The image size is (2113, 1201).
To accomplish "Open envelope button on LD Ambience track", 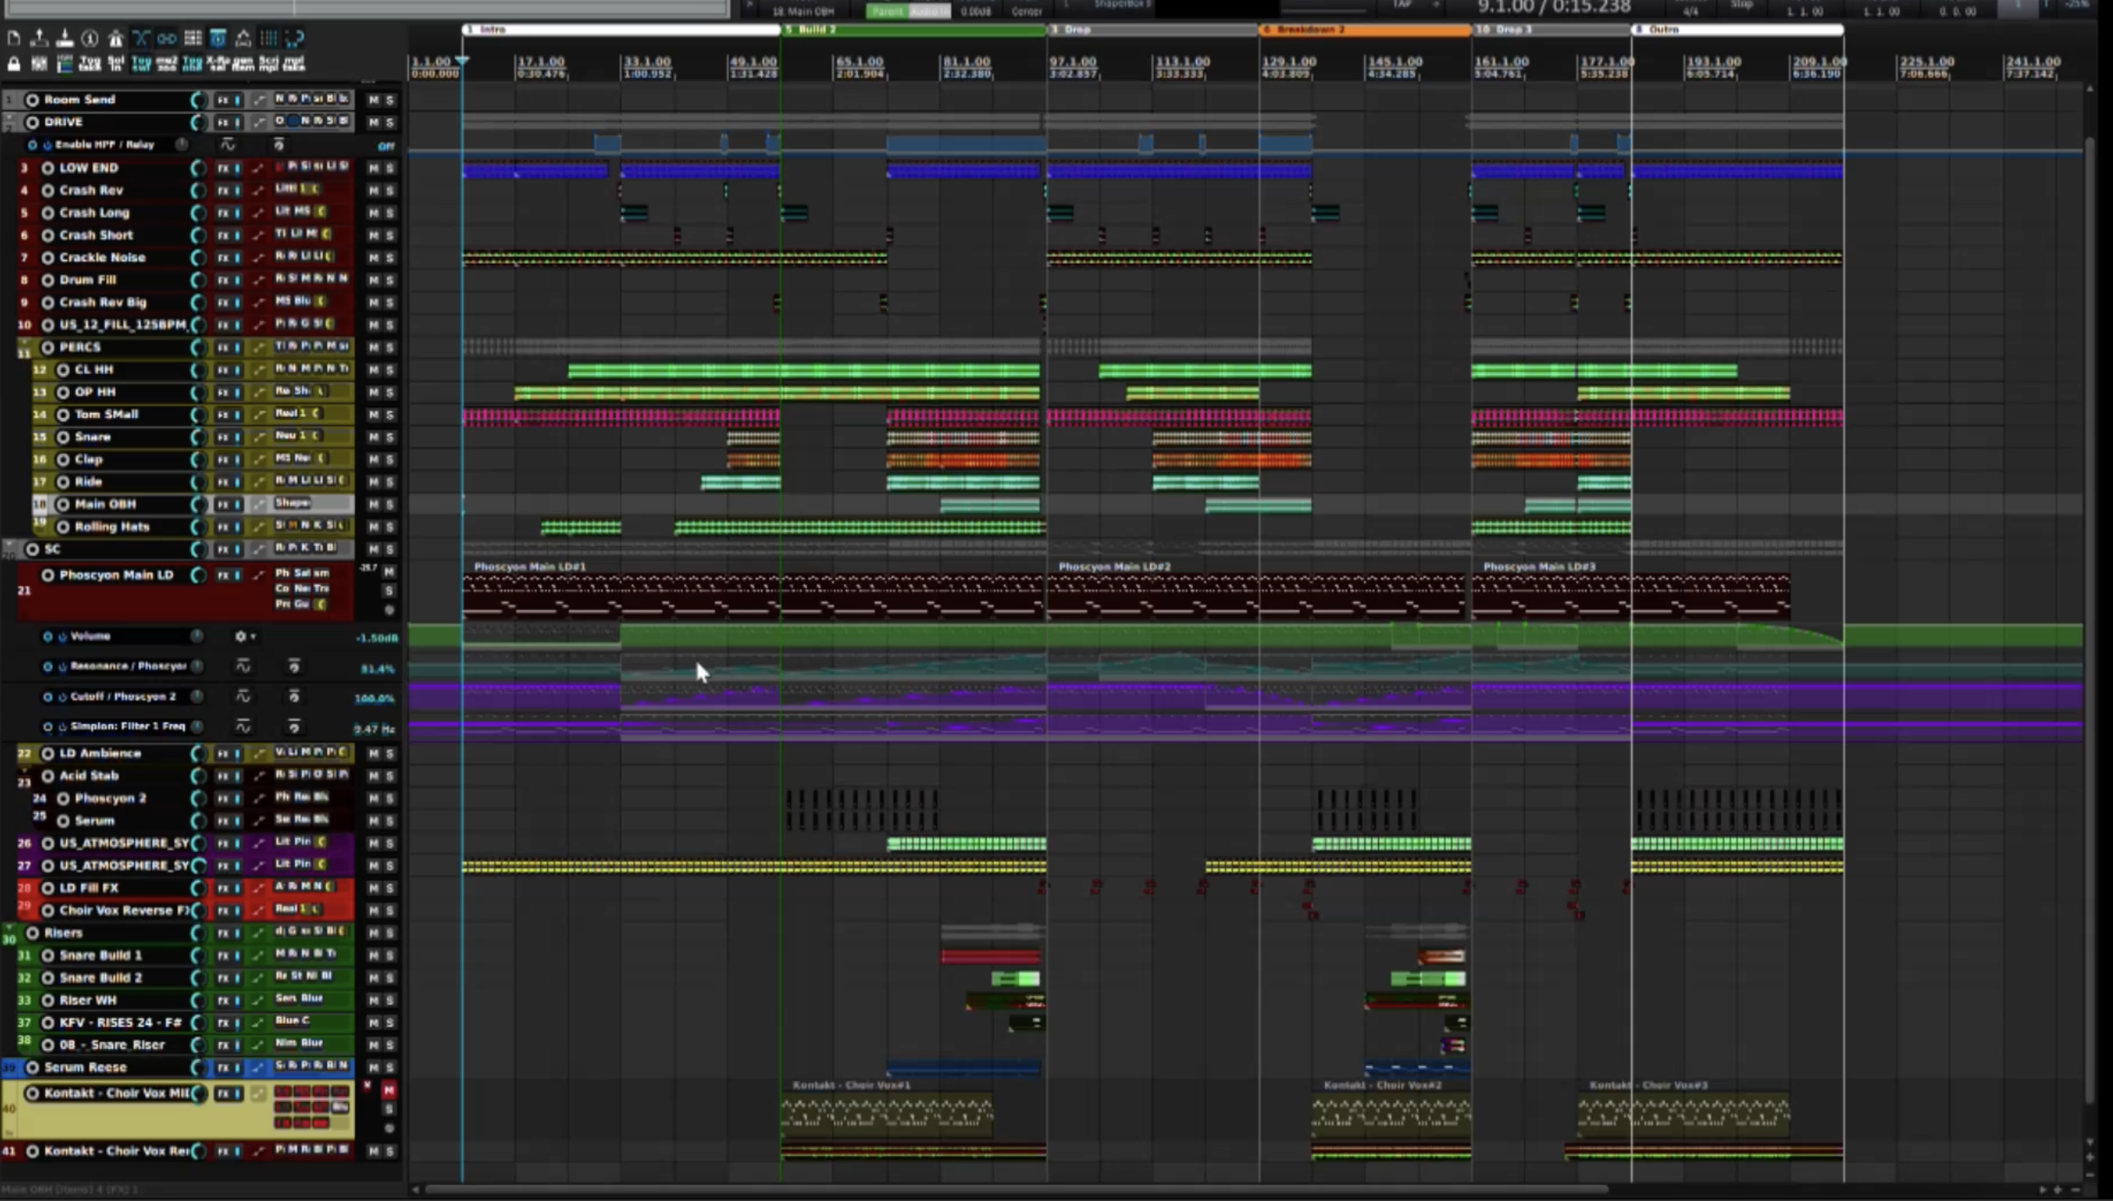I will tap(259, 754).
